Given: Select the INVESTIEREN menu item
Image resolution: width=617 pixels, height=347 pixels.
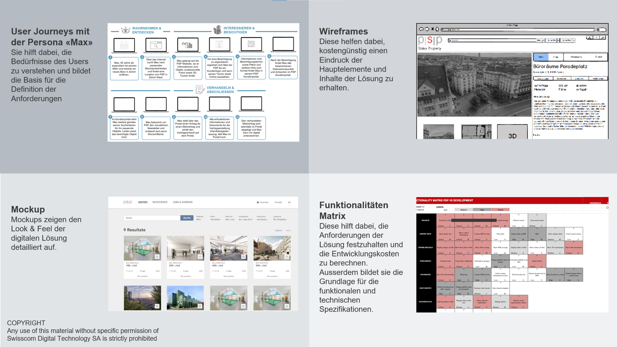Looking at the screenshot, I should 160,202.
